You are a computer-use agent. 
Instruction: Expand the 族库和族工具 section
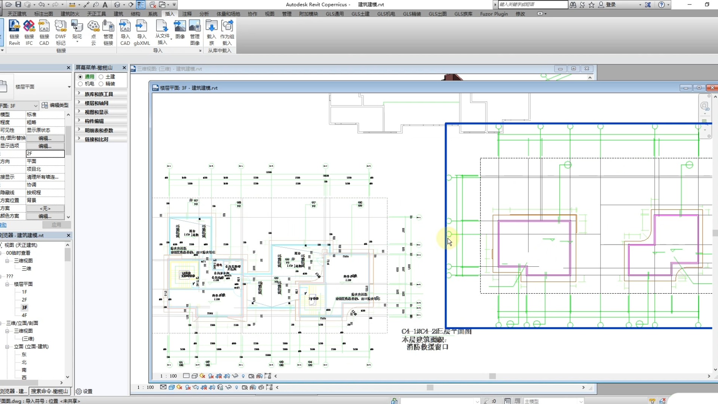coord(98,94)
